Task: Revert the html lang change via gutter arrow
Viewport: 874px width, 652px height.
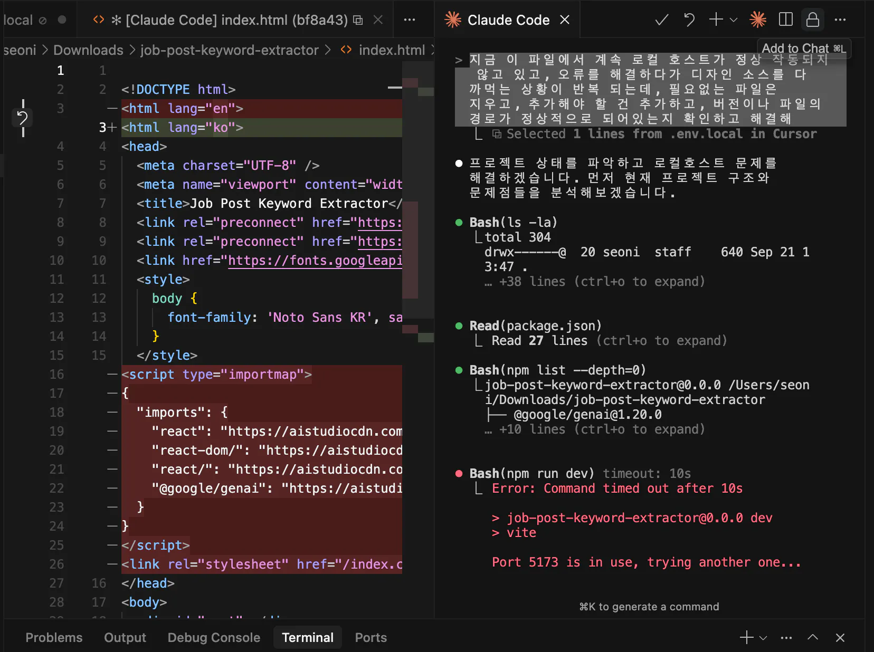Action: [22, 118]
